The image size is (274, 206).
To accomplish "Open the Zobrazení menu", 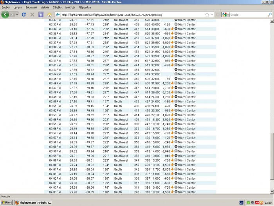I will coord(31,7).
